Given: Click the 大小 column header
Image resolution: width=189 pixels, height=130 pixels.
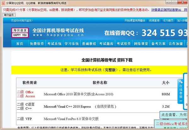Looking at the screenshot, I should point(166,83).
